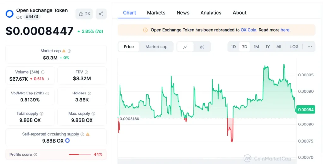Click the rebrand notice info icon

point(145,30)
